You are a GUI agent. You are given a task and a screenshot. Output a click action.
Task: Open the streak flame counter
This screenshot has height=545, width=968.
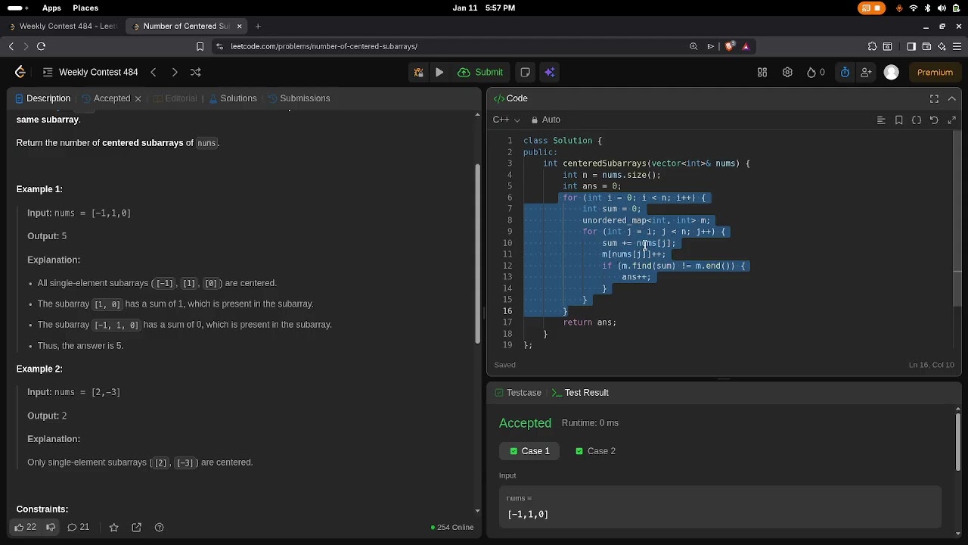(x=816, y=73)
